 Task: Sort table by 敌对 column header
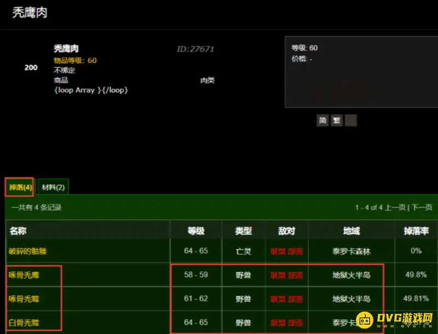pyautogui.click(x=286, y=231)
